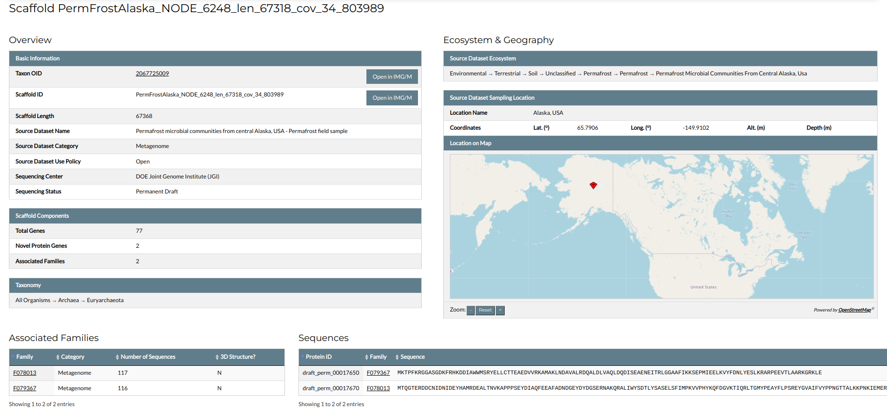Zoom out the map with minus button
This screenshot has width=887, height=408.
point(470,311)
